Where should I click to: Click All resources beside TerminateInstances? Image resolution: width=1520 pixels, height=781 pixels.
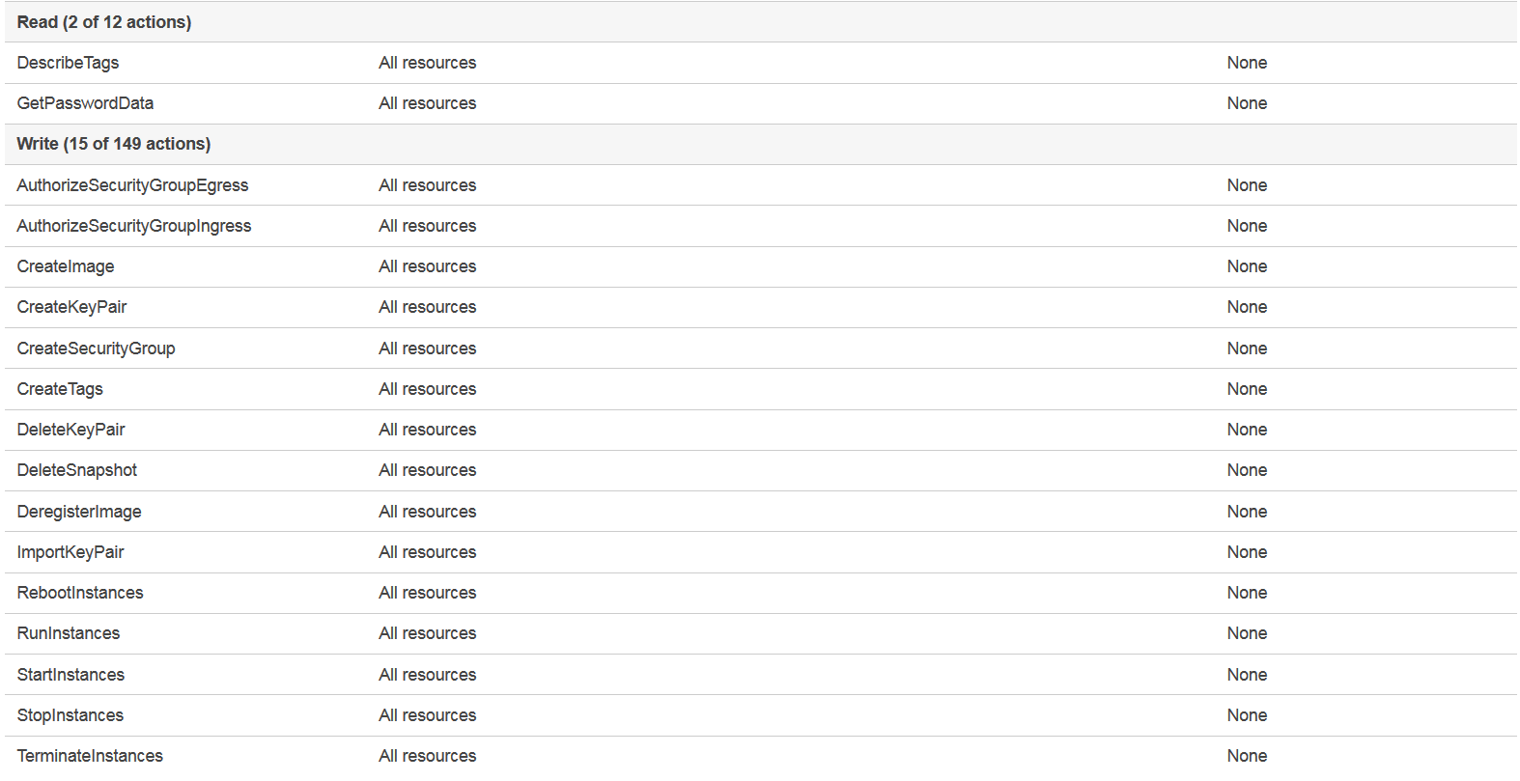point(427,756)
